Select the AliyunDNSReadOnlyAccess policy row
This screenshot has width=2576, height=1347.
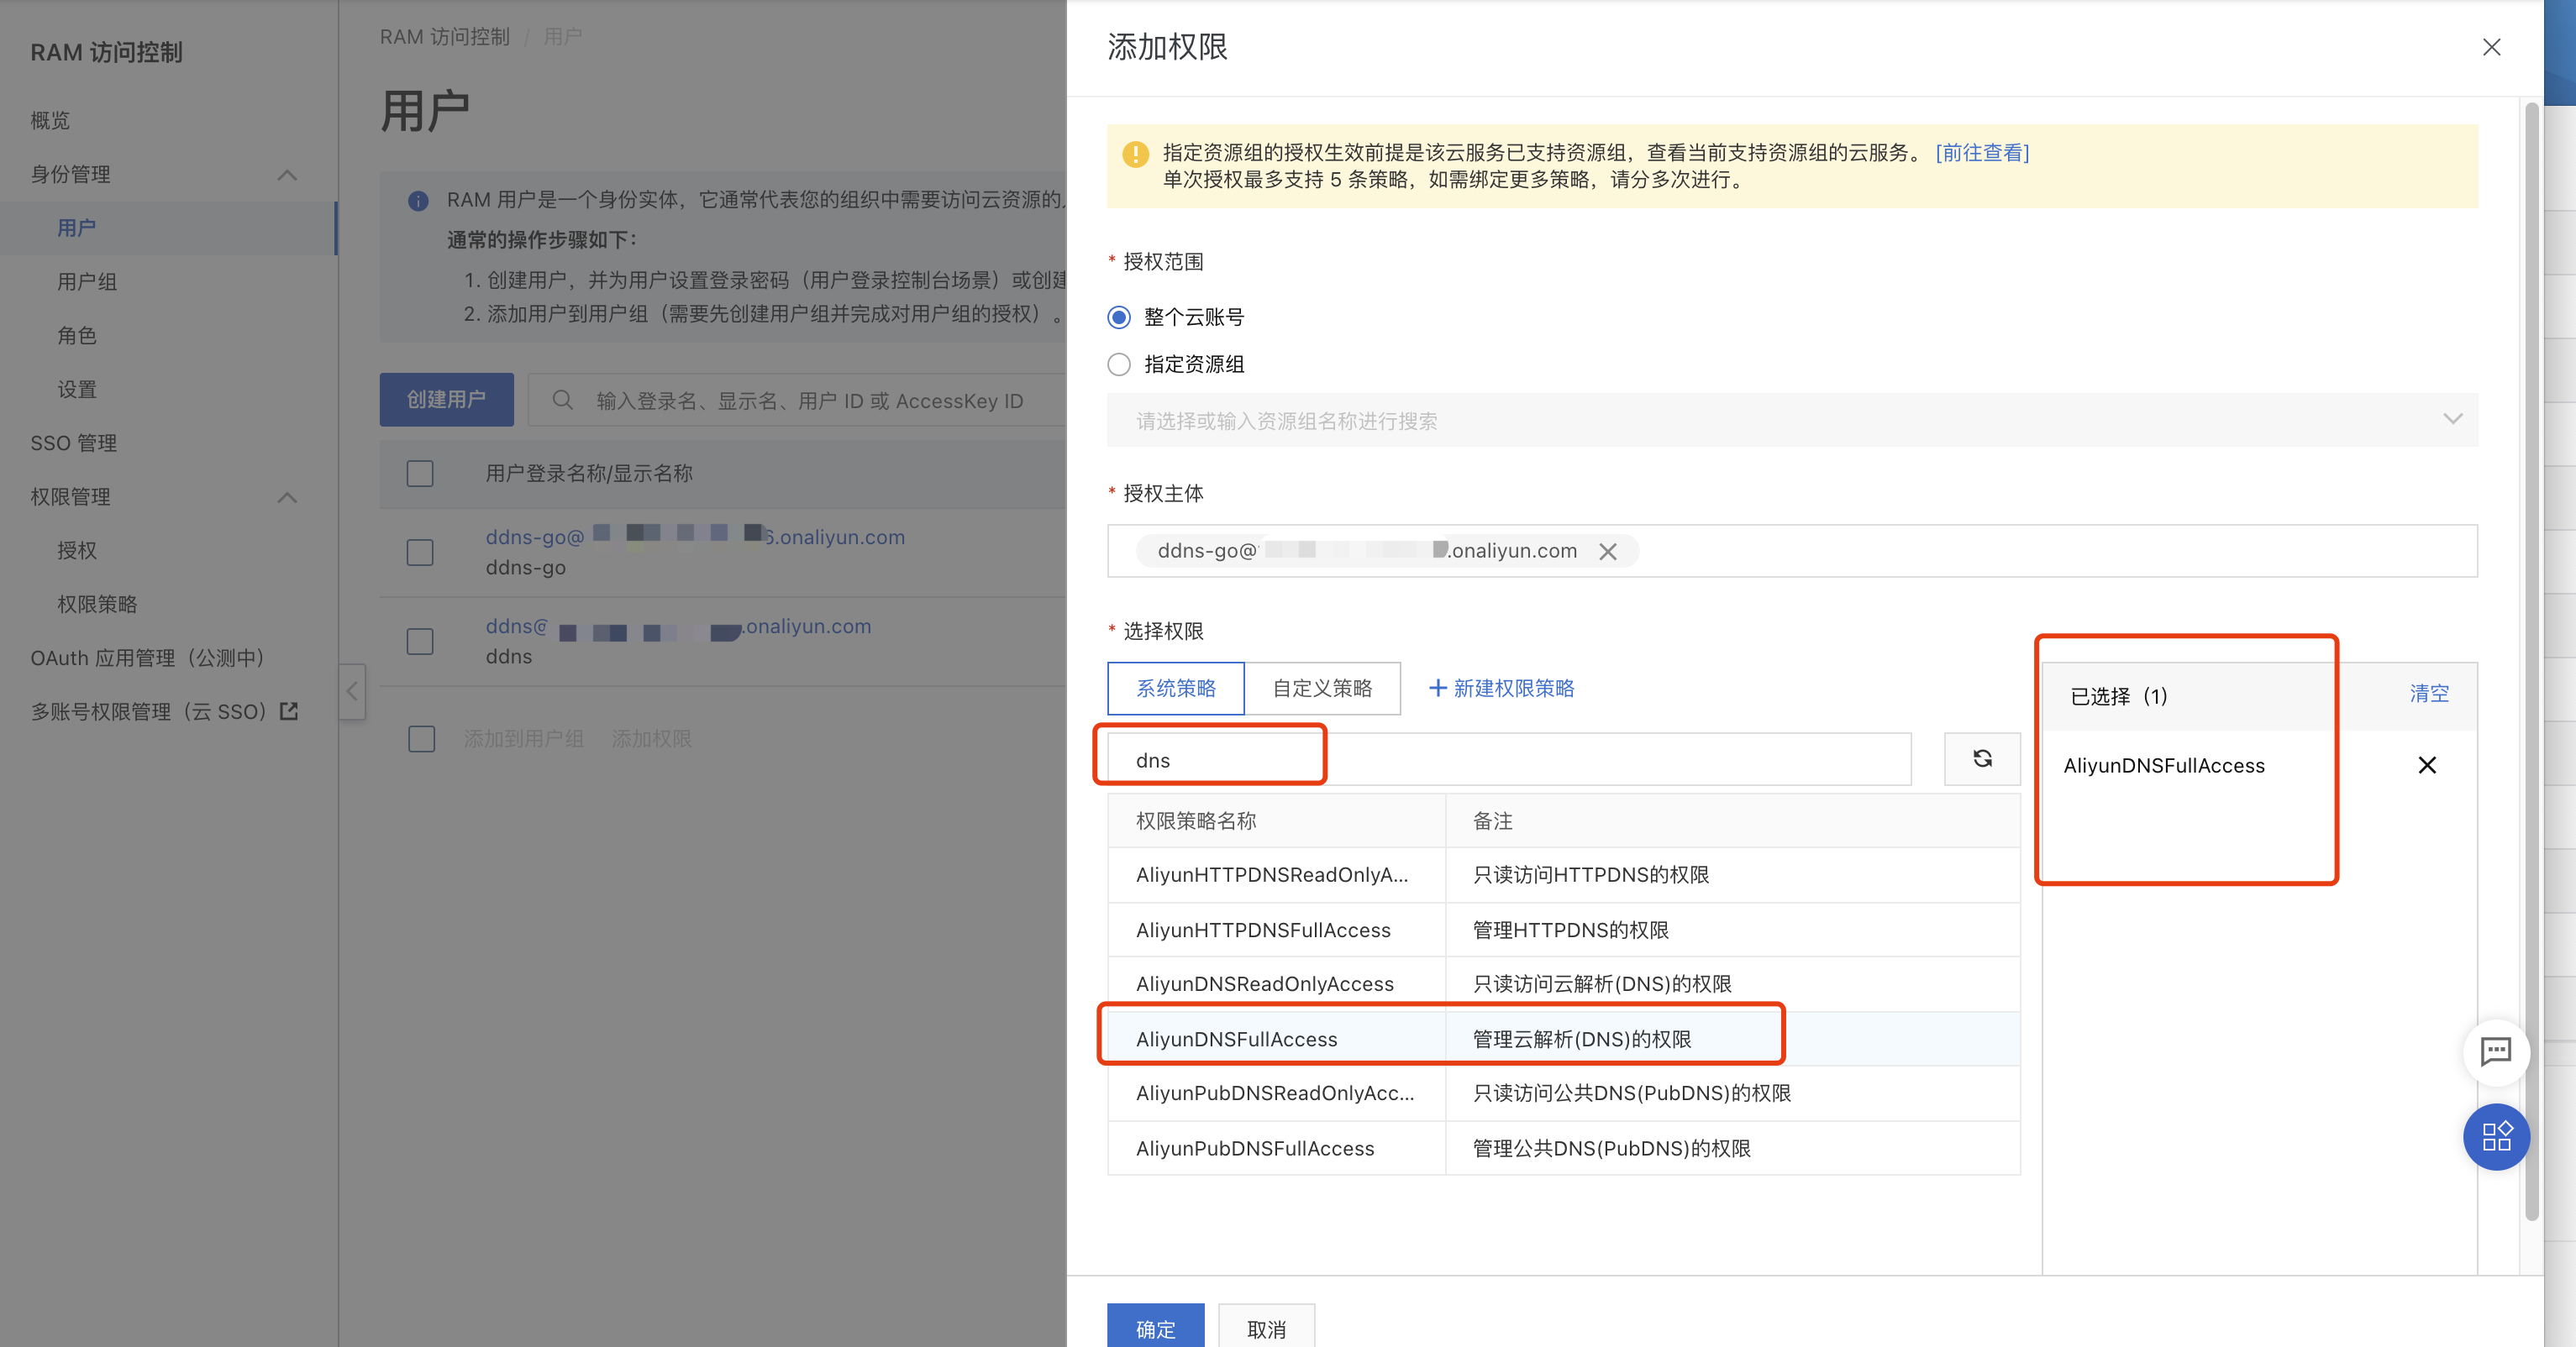click(1563, 984)
